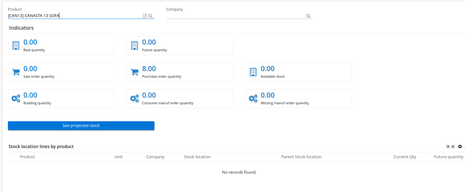Sort by the Future quantity column header
This screenshot has width=465, height=192.
click(x=449, y=157)
